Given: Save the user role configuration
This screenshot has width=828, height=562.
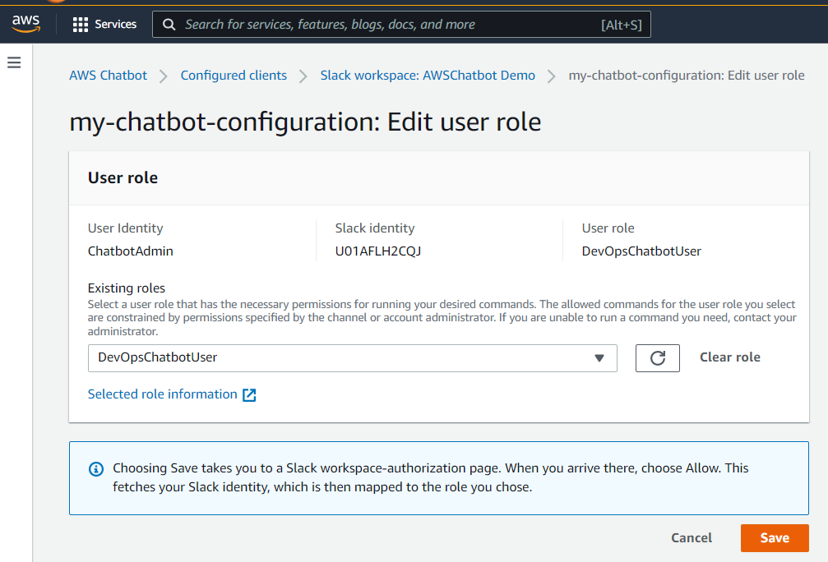Looking at the screenshot, I should 774,537.
